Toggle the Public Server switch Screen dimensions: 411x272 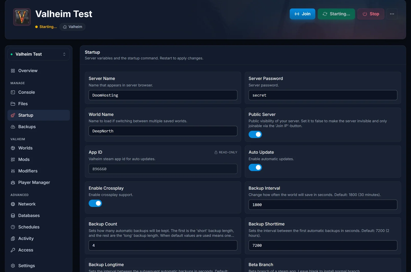tap(255, 134)
